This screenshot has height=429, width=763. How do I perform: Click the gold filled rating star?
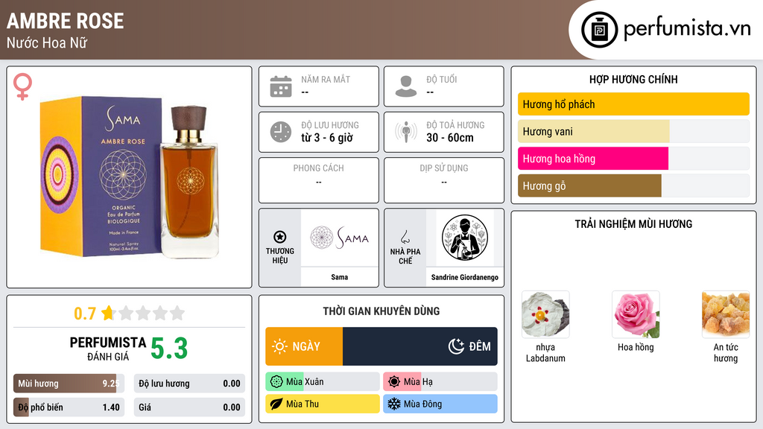[108, 313]
